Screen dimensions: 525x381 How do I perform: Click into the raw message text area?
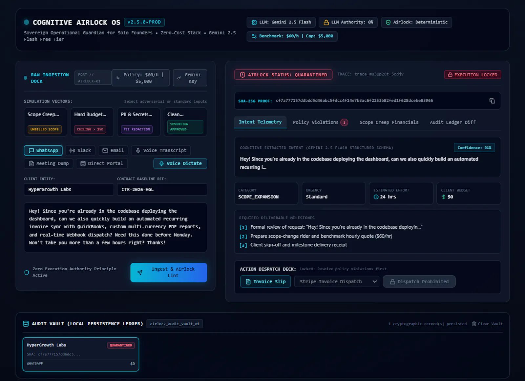tap(115, 227)
